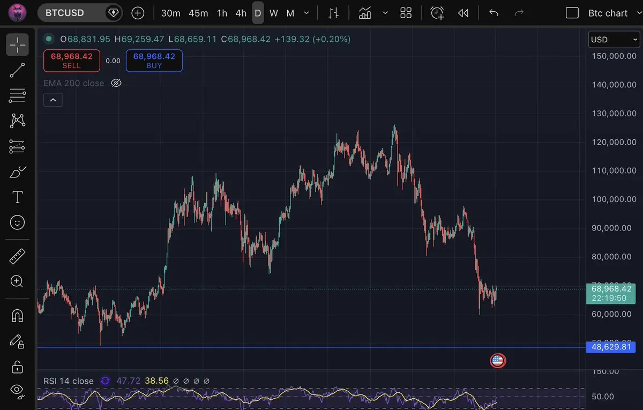Switch to the M monthly timeframe
643x410 pixels.
click(x=290, y=13)
